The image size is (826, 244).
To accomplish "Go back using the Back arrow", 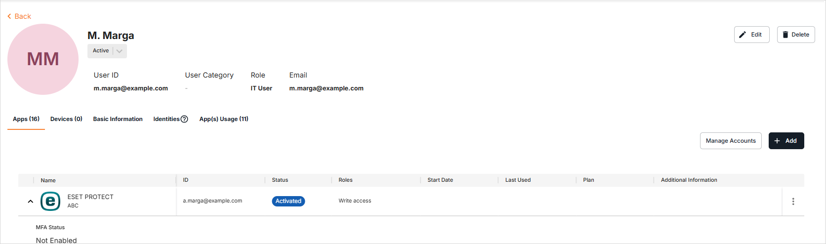I will point(19,16).
